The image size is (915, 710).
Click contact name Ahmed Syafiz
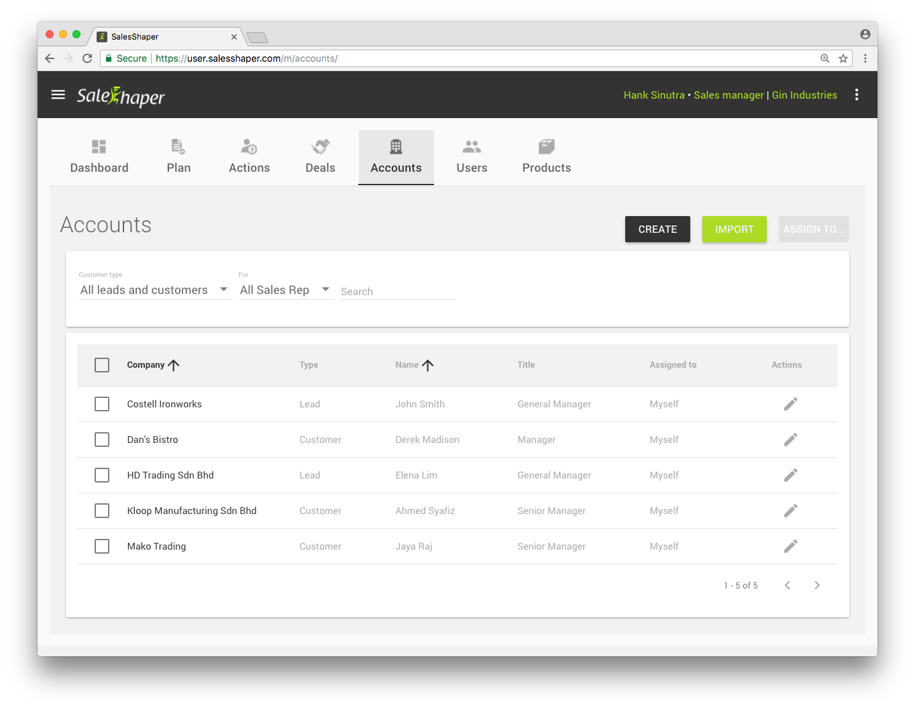425,511
